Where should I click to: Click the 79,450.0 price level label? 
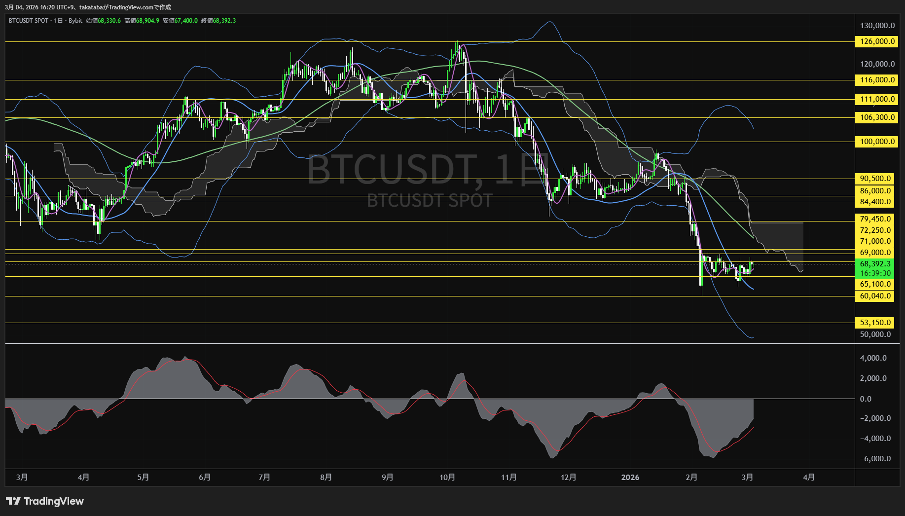tap(875, 219)
